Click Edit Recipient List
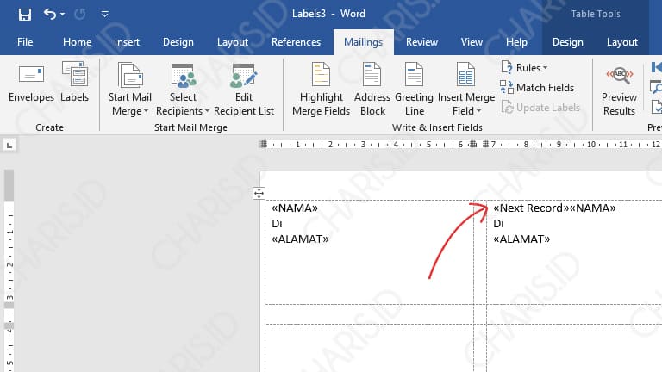The width and height of the screenshot is (662, 372). click(x=244, y=90)
